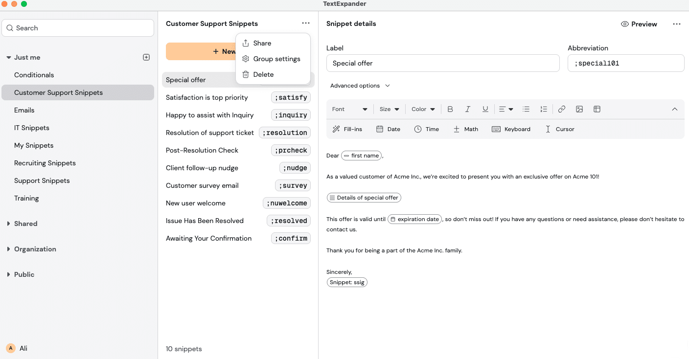Expand the Organization section
The image size is (689, 359).
click(9, 249)
